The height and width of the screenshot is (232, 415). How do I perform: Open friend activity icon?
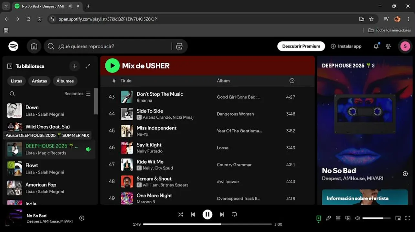pos(388,46)
